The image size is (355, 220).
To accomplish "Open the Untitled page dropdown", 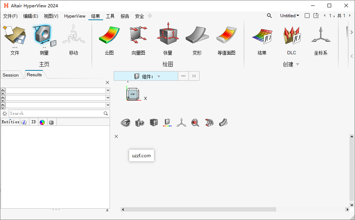I will (x=289, y=15).
